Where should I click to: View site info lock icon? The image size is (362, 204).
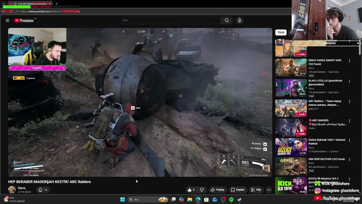pyautogui.click(x=17, y=11)
